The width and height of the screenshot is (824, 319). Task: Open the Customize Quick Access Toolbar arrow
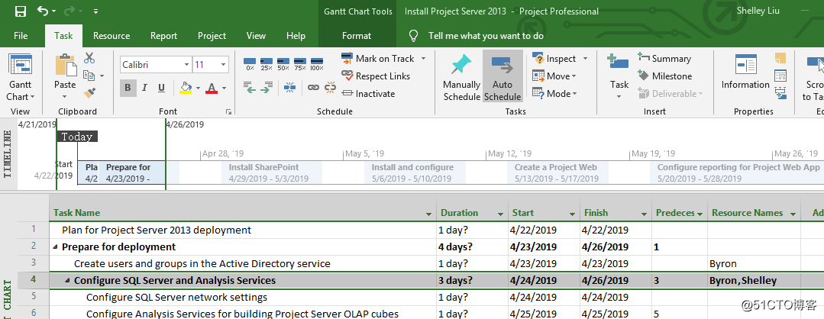[95, 11]
